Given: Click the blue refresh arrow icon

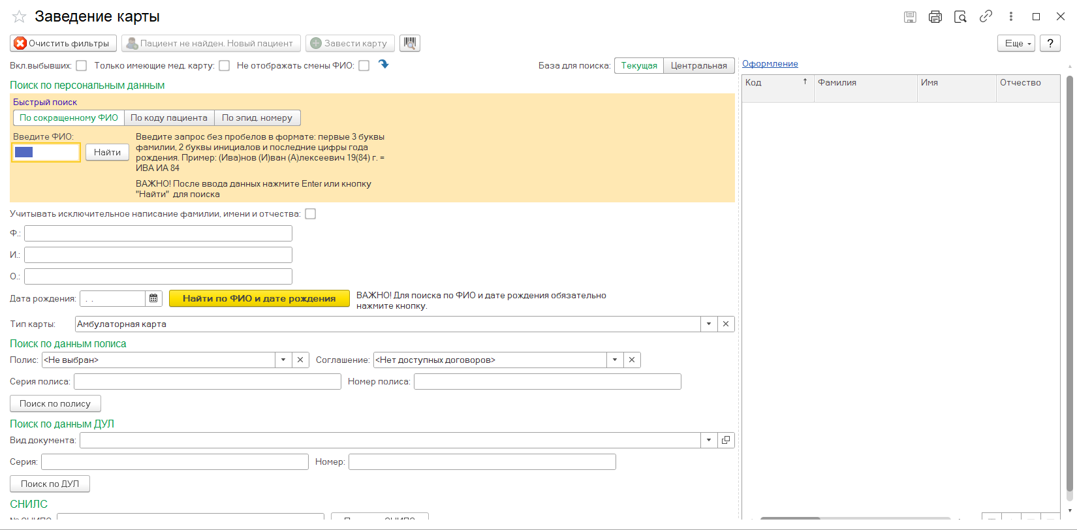Looking at the screenshot, I should pos(384,65).
